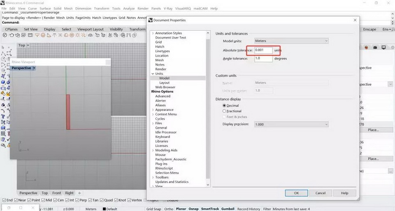Image resolution: width=395 pixels, height=211 pixels.
Task: Open the Model units dropdown
Action: pyautogui.click(x=291, y=41)
